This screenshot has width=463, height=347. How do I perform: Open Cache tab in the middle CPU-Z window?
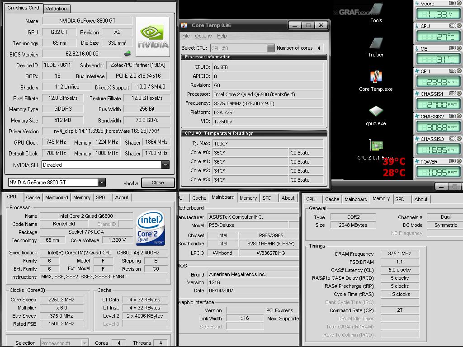pos(199,198)
